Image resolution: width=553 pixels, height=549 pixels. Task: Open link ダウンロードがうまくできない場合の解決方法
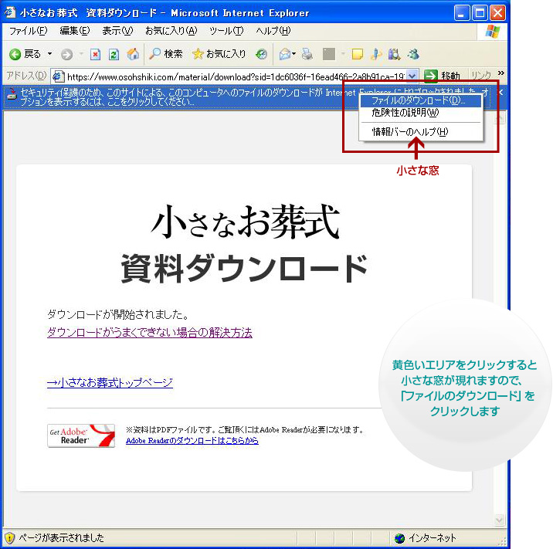[150, 332]
